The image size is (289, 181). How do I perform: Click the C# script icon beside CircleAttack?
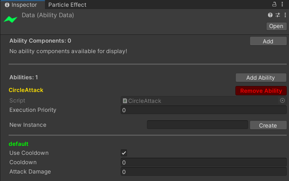pos(125,101)
